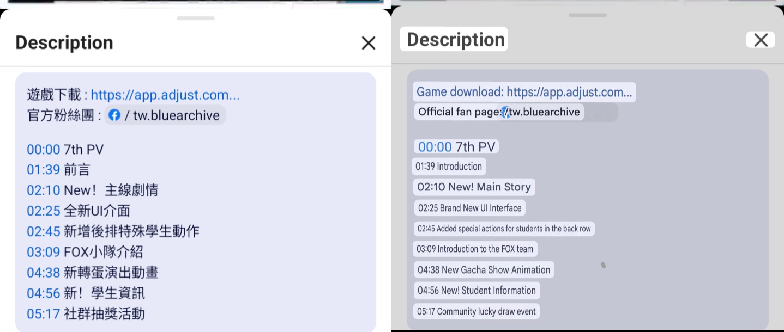Screen dimensions: 784x332
Task: Jump to timestamp 03:09 before FOX小隊介紹
Action: 43,252
